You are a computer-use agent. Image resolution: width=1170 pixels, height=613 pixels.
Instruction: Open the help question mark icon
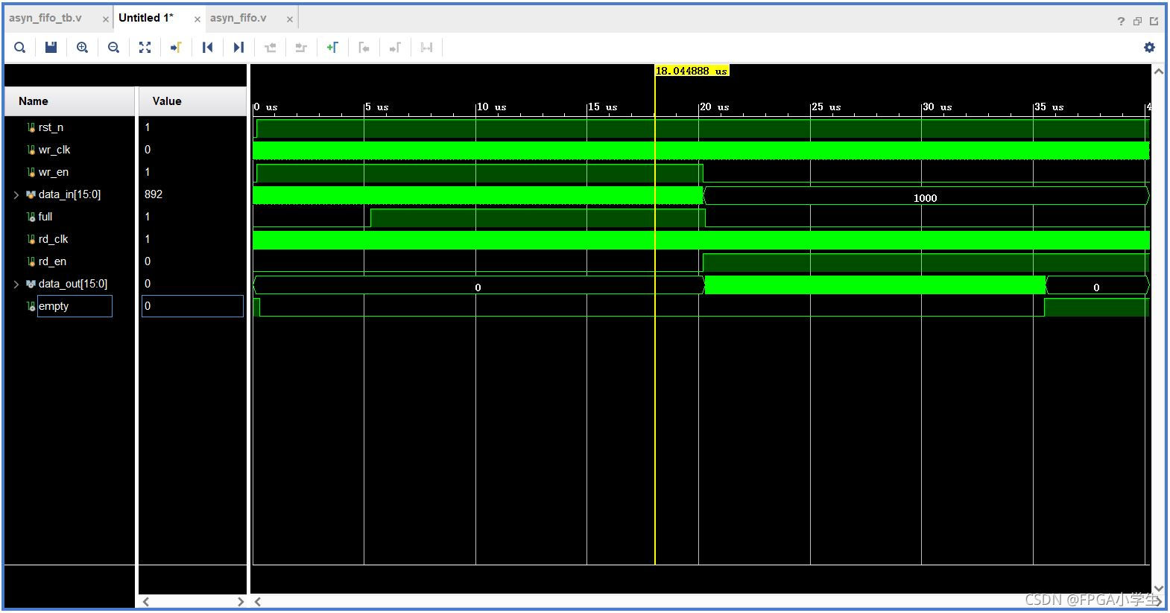(x=1121, y=22)
